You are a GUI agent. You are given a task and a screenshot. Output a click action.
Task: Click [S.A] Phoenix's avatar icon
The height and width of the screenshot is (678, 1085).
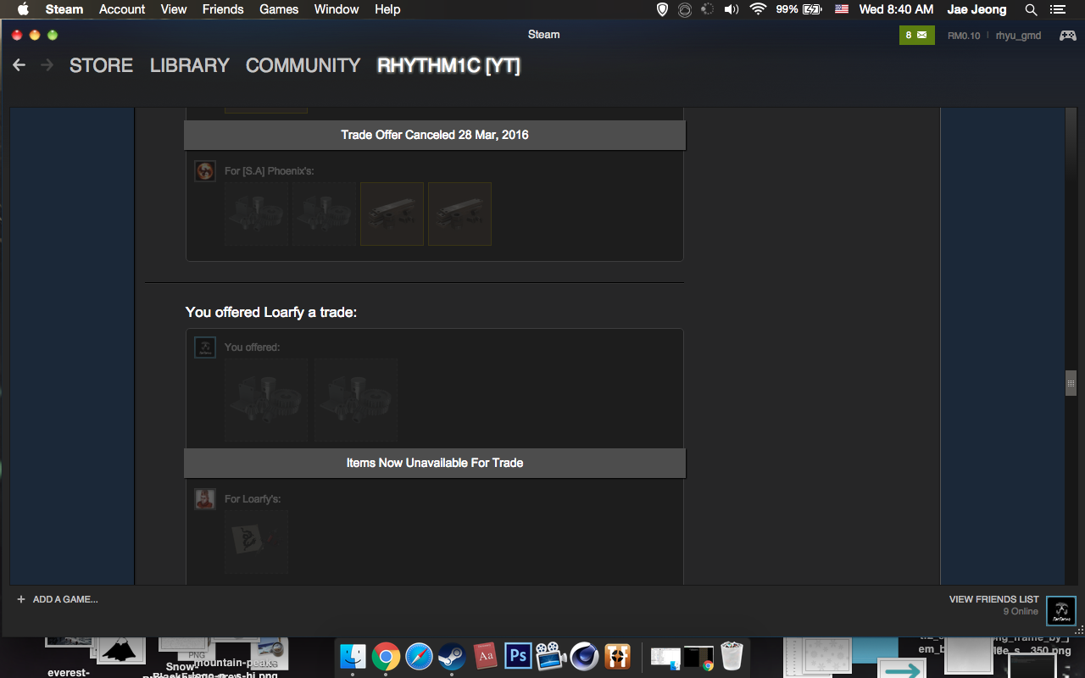coord(204,171)
